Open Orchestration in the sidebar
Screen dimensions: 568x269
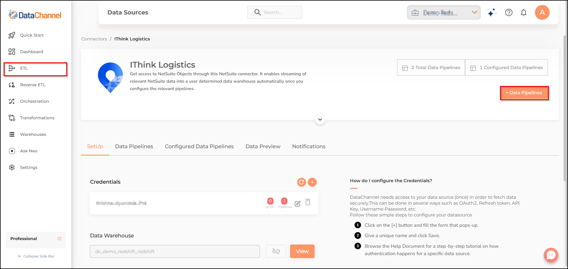34,101
